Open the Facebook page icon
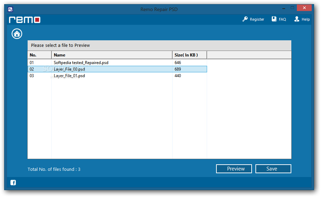Viewport: 321px width, 197px height. pyautogui.click(x=13, y=183)
